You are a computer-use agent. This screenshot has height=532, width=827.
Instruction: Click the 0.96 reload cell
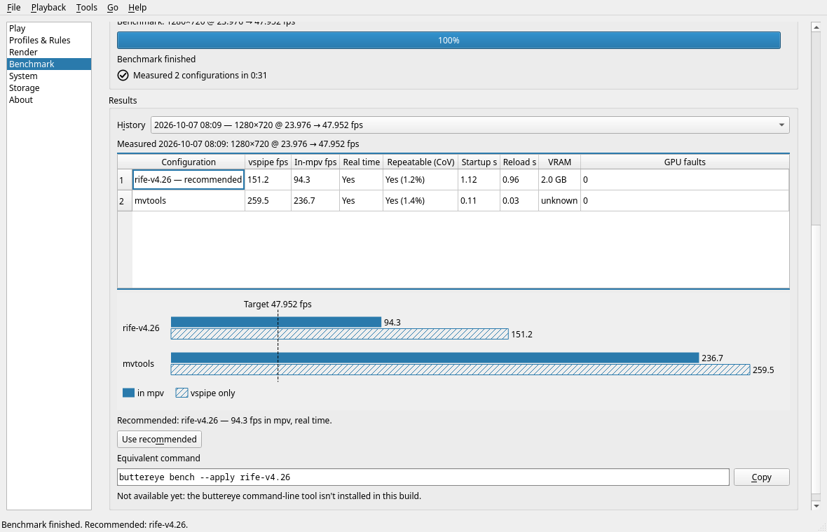point(519,180)
